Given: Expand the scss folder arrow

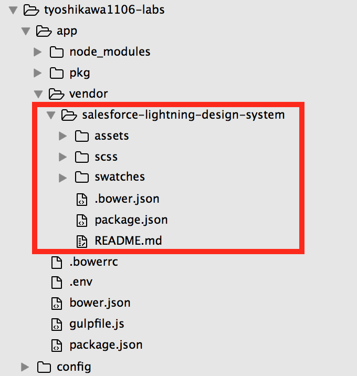Looking at the screenshot, I should point(63,157).
